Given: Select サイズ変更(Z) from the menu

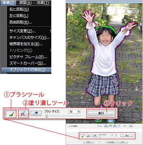Looking at the screenshot, I should pyautogui.click(x=22, y=31).
